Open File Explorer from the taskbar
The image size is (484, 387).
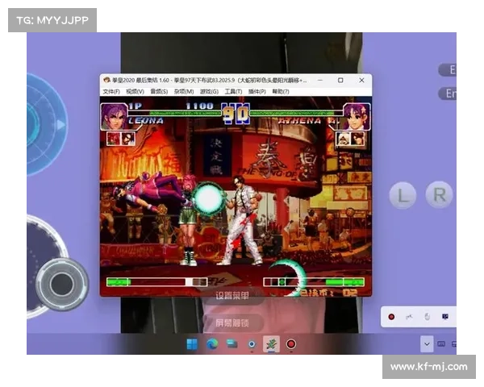232,343
